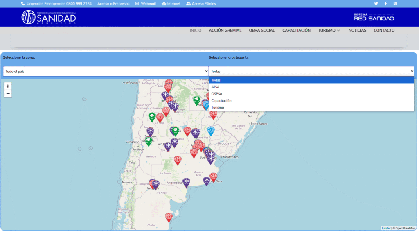The width and height of the screenshot is (419, 231).
Task: Open the Vimeo icon in top bar
Action: pyautogui.click(x=395, y=3)
